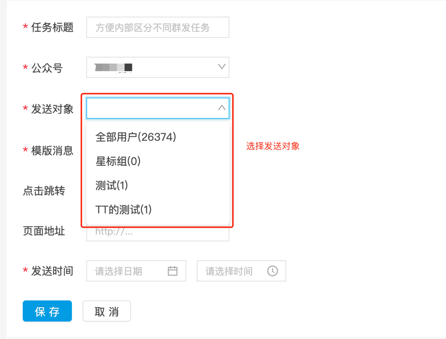
Task: Open the 请选择日期 date field
Action: [129, 271]
